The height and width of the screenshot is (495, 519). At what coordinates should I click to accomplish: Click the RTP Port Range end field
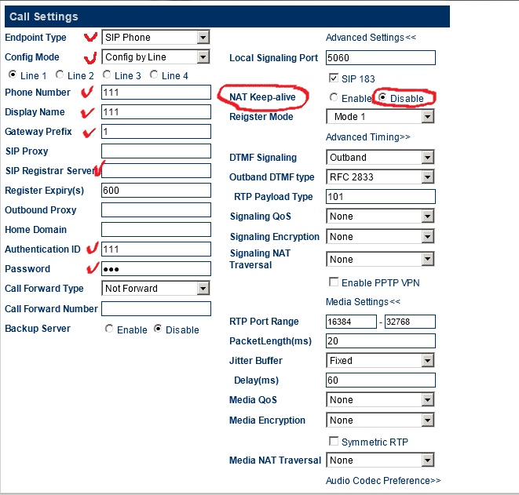[410, 322]
